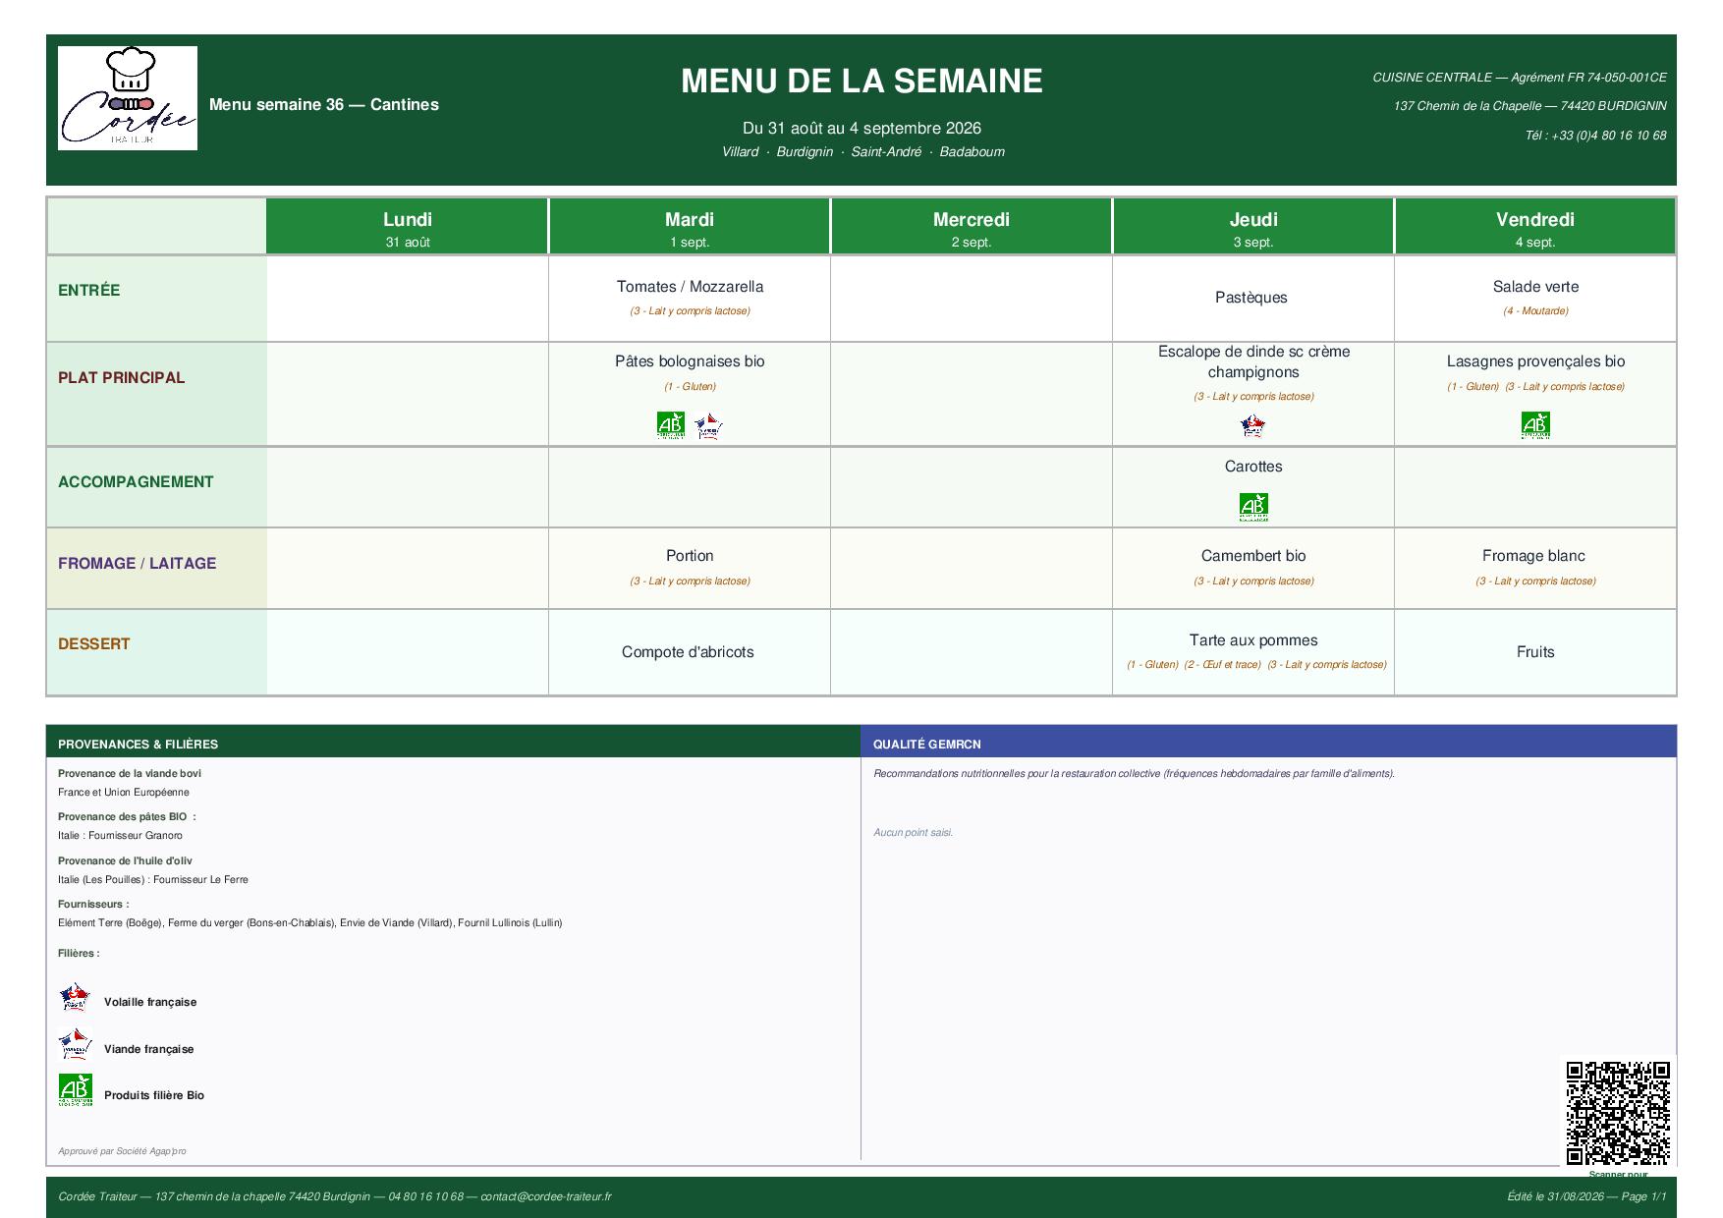Click the Fournisseurs list line
Viewport: 1723px width, 1218px height.
tap(310, 923)
